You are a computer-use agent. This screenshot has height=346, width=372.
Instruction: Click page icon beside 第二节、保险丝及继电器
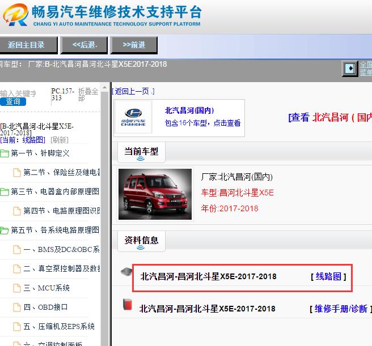[17, 173]
